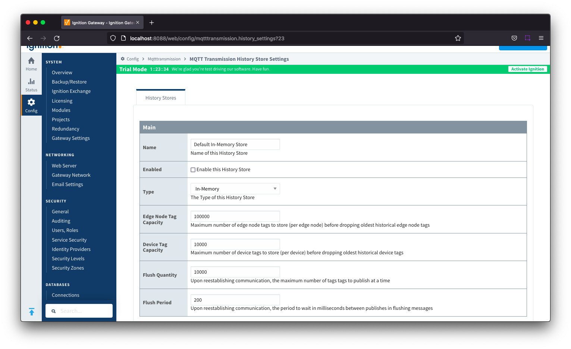
Task: Open Auditing page
Action: [x=61, y=221]
